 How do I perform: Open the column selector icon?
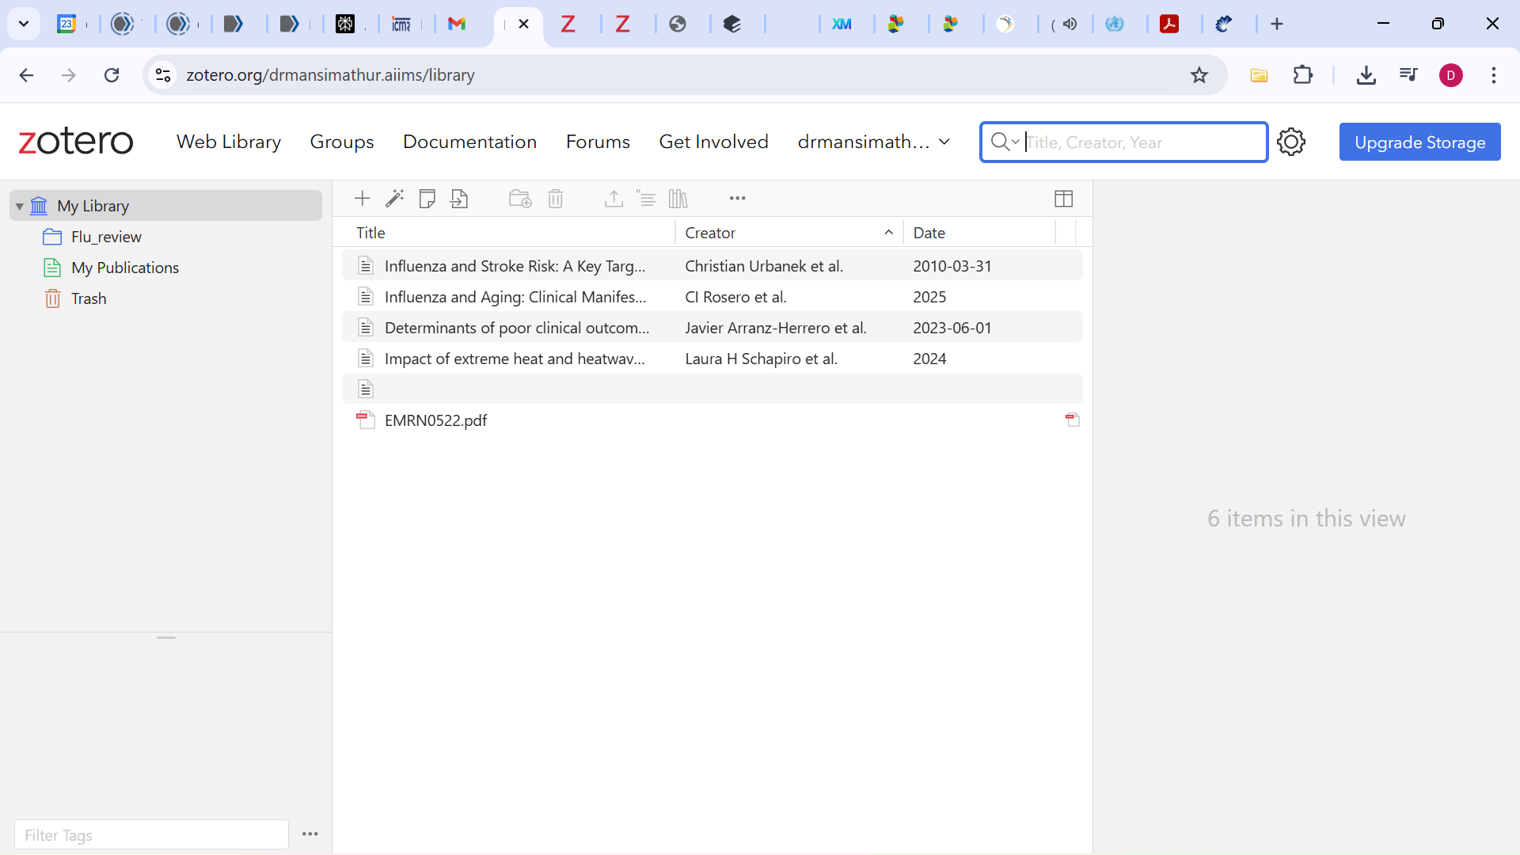click(1063, 199)
